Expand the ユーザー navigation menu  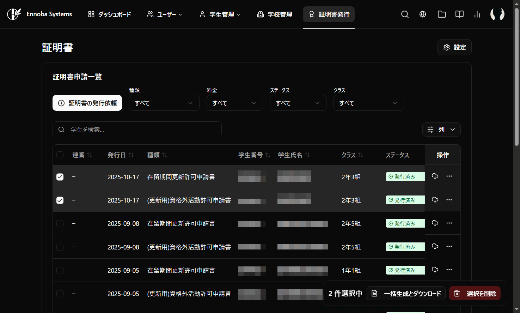click(165, 14)
